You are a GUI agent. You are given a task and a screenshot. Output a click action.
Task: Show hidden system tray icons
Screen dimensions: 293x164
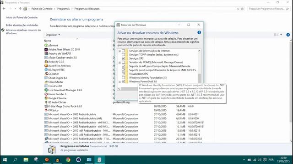(244, 160)
